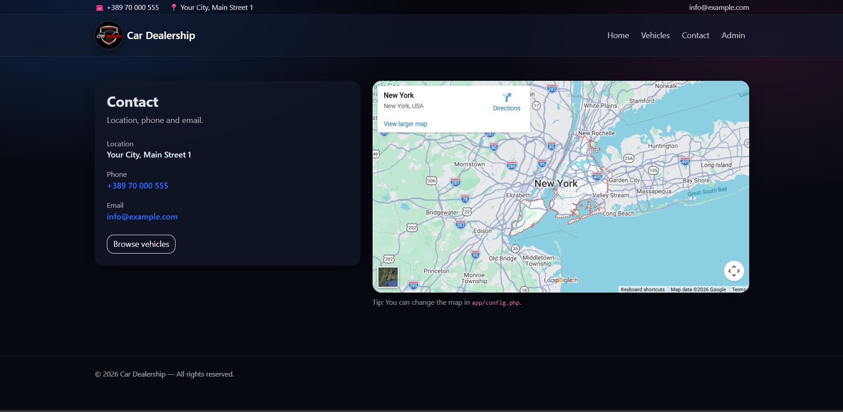Open the Home menu item
This screenshot has width=843, height=412.
[618, 35]
